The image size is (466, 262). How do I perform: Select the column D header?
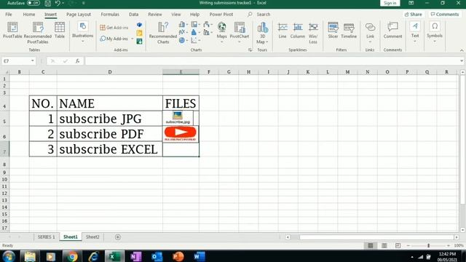pyautogui.click(x=110, y=72)
